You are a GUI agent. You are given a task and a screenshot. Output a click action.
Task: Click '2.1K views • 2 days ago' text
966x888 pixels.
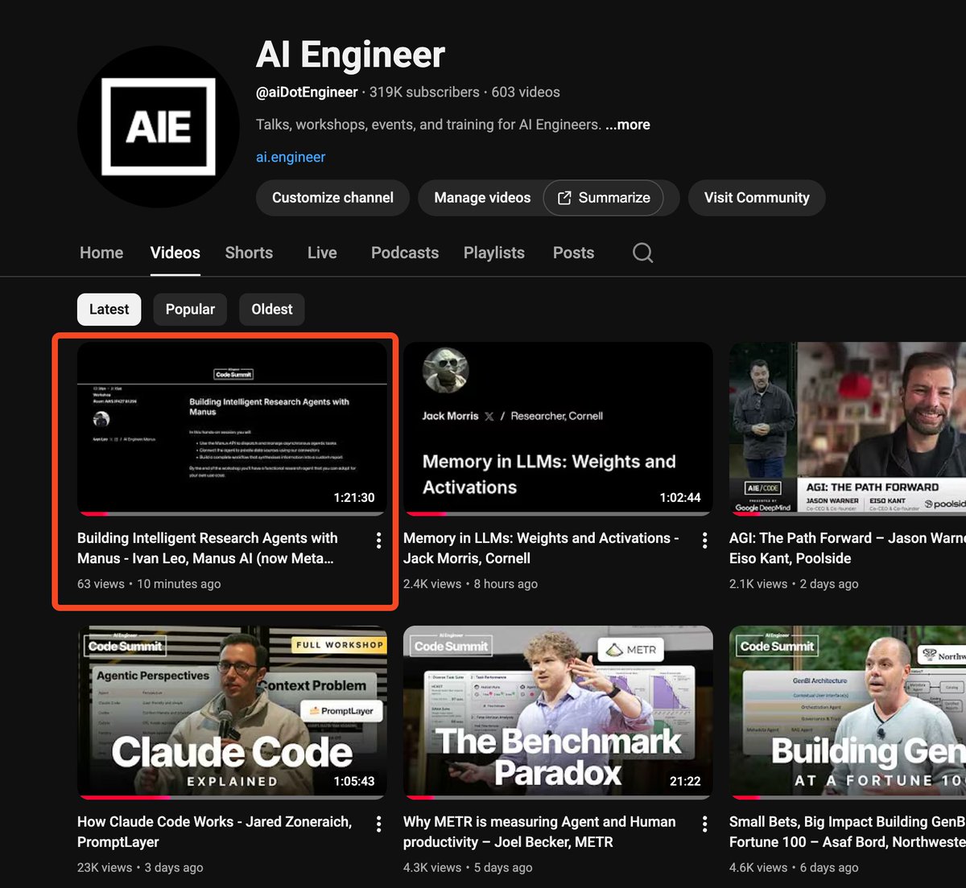click(794, 584)
